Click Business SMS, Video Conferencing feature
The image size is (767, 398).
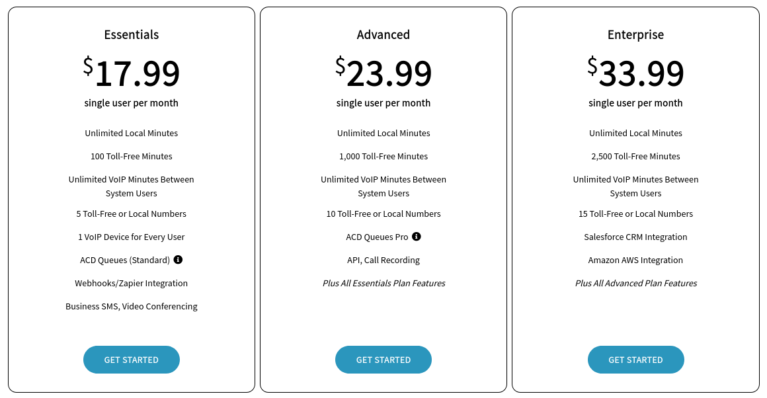click(x=132, y=306)
